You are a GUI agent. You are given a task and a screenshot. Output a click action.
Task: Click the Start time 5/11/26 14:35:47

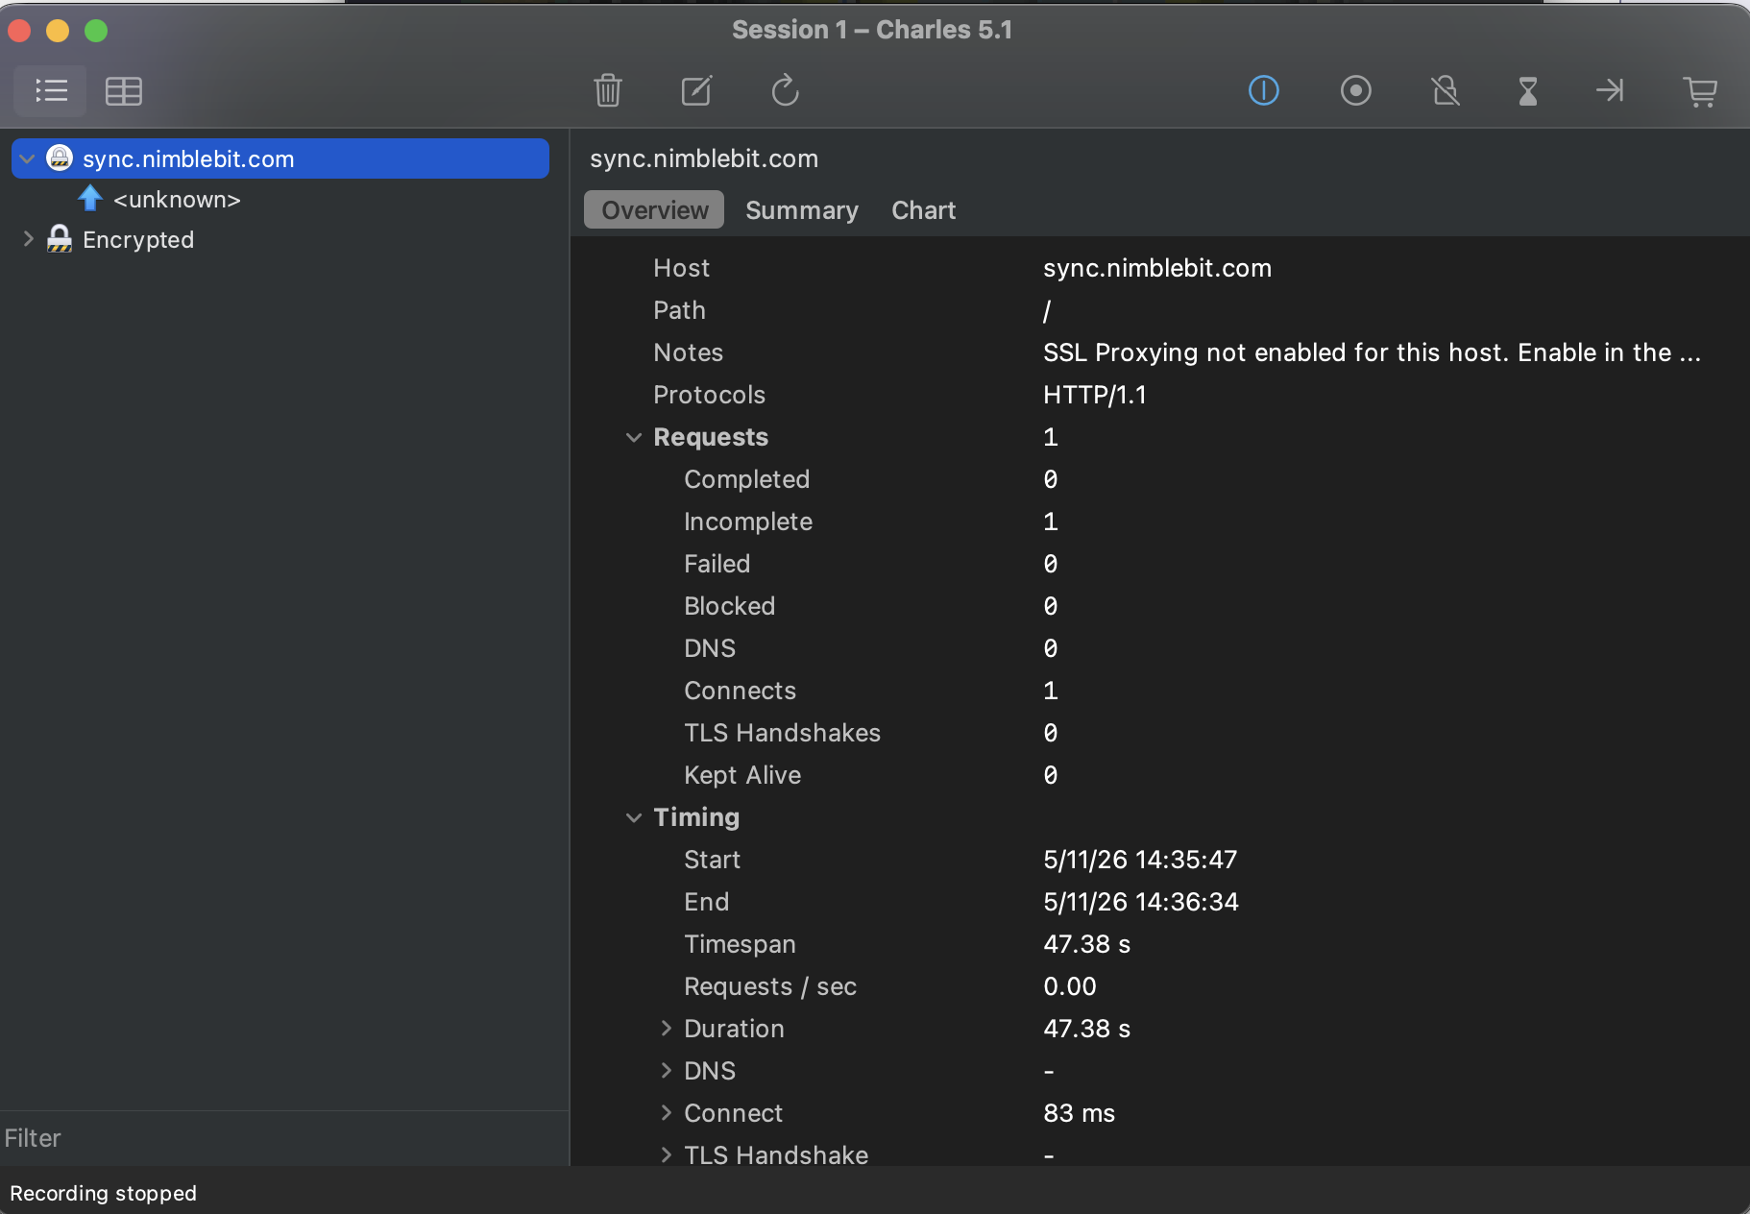click(1140, 860)
